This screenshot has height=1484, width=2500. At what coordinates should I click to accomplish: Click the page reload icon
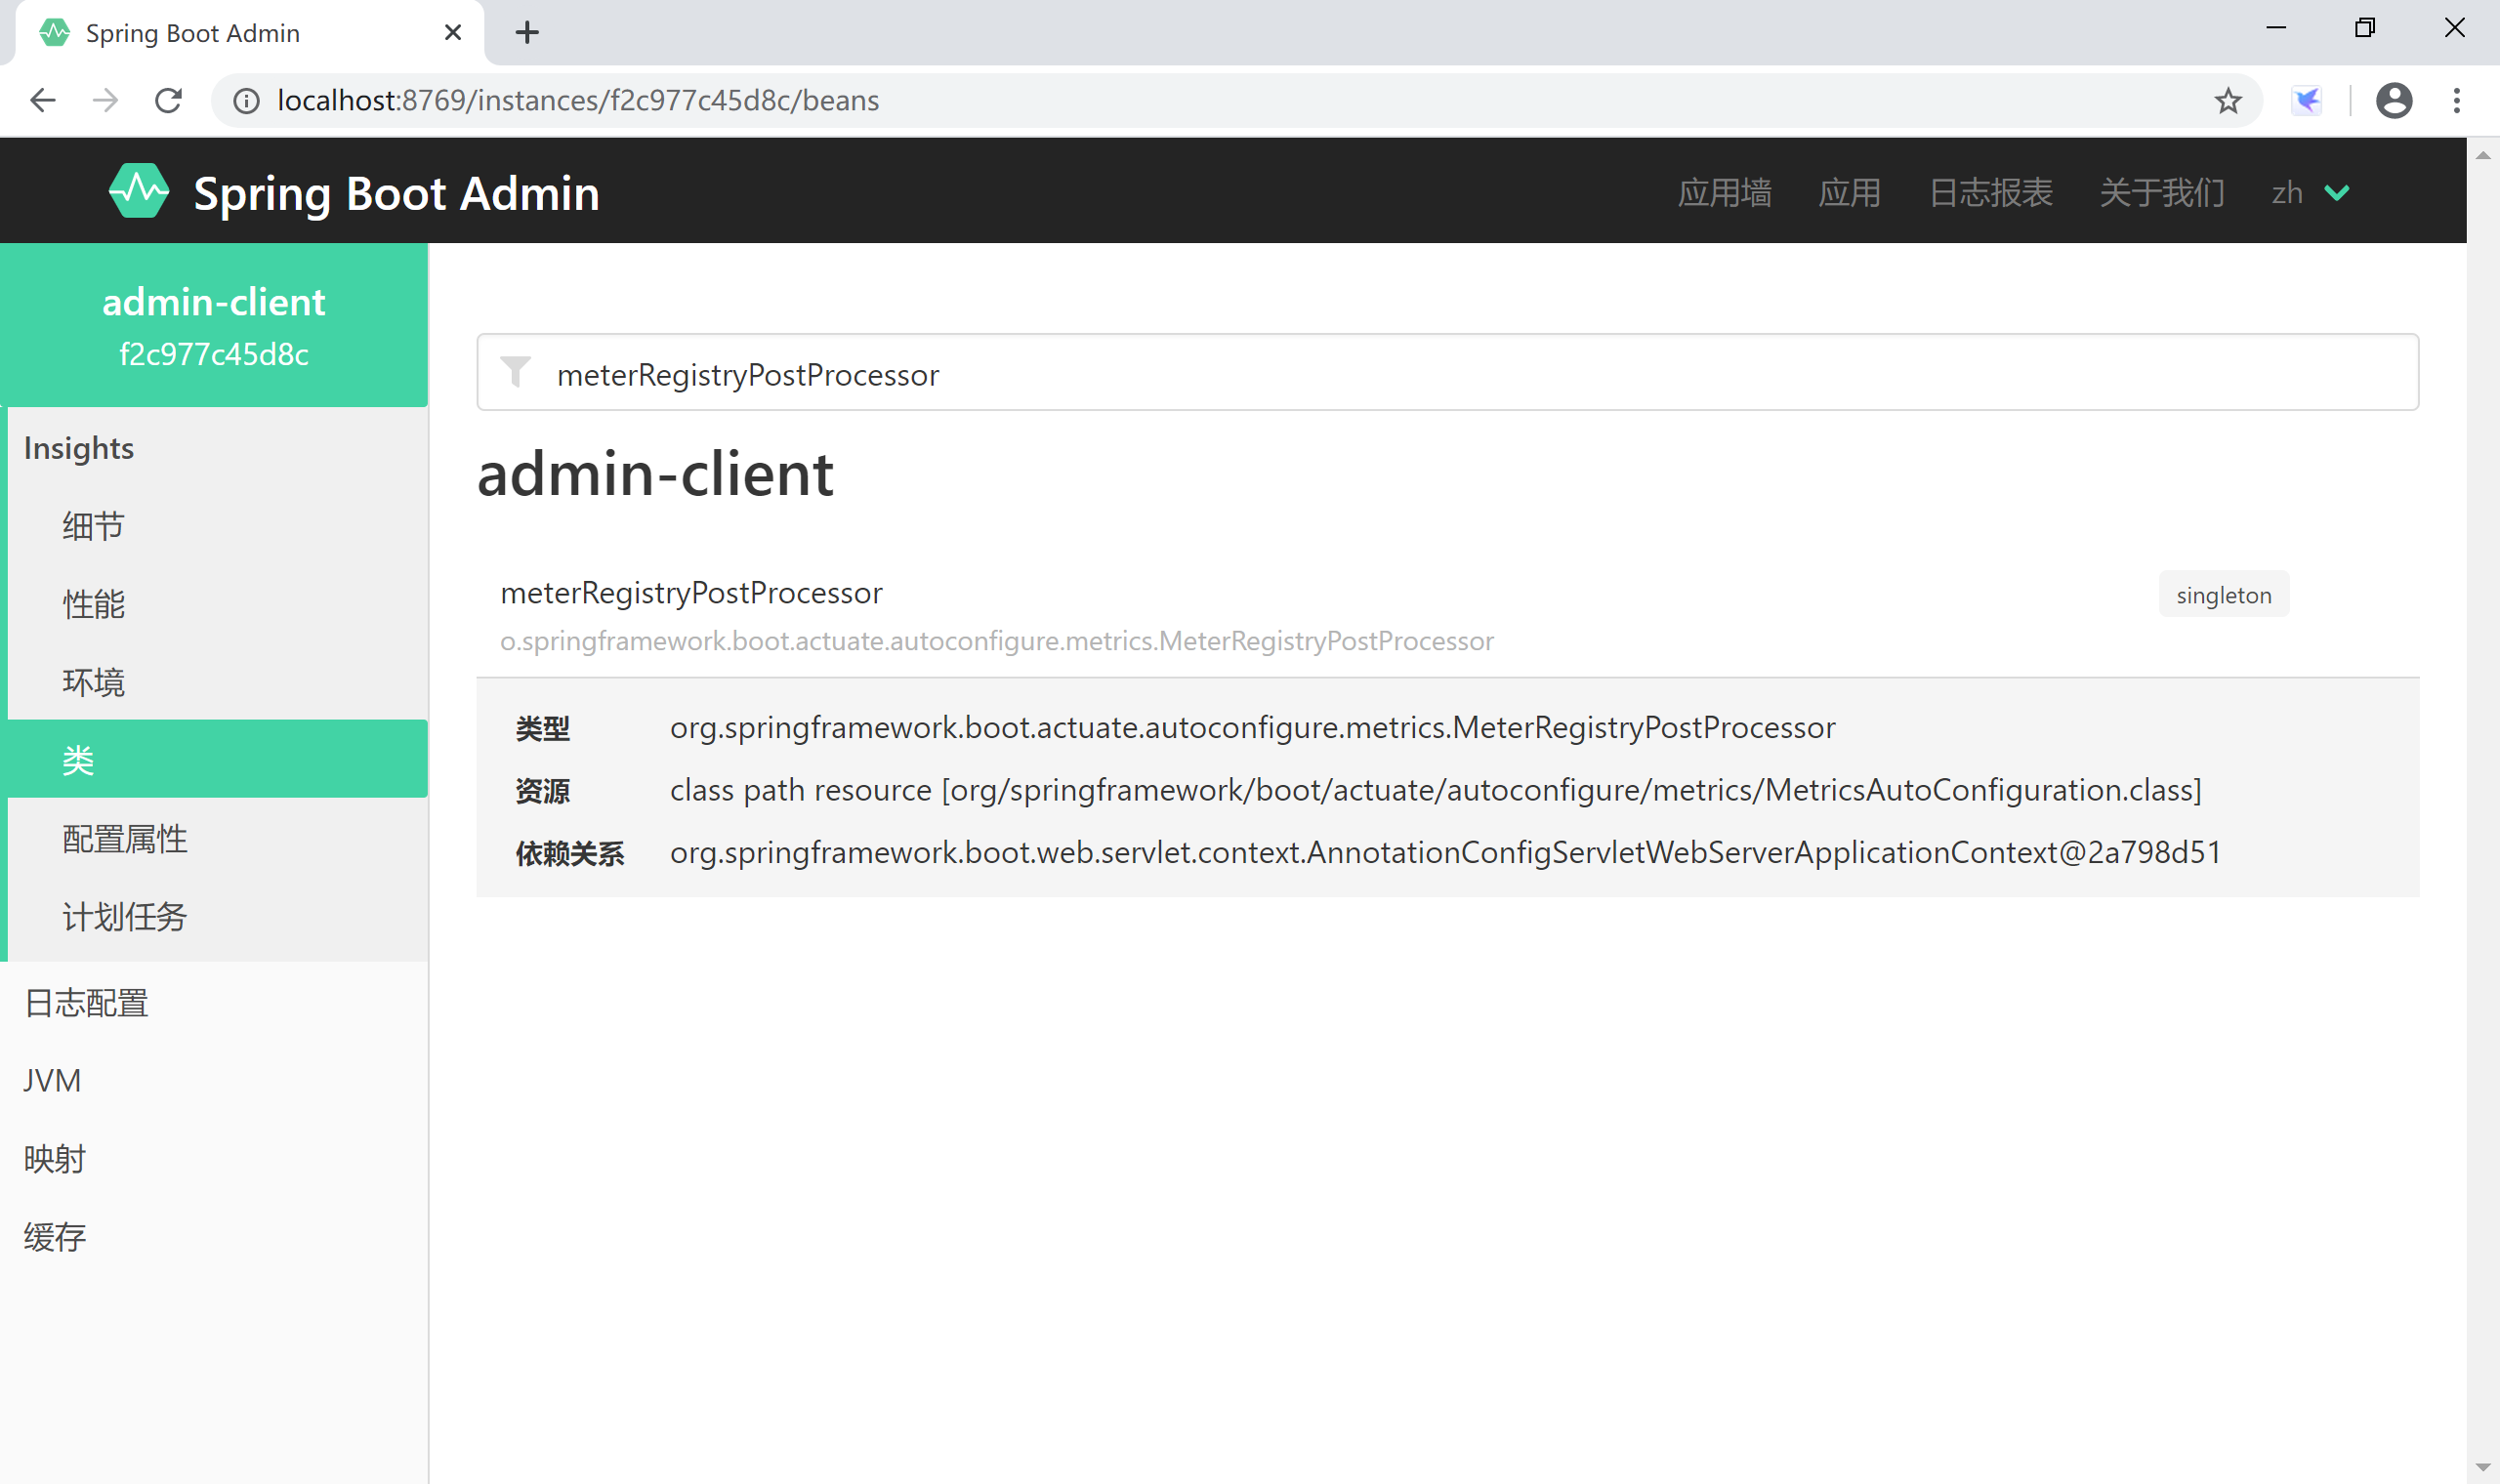pyautogui.click(x=168, y=100)
